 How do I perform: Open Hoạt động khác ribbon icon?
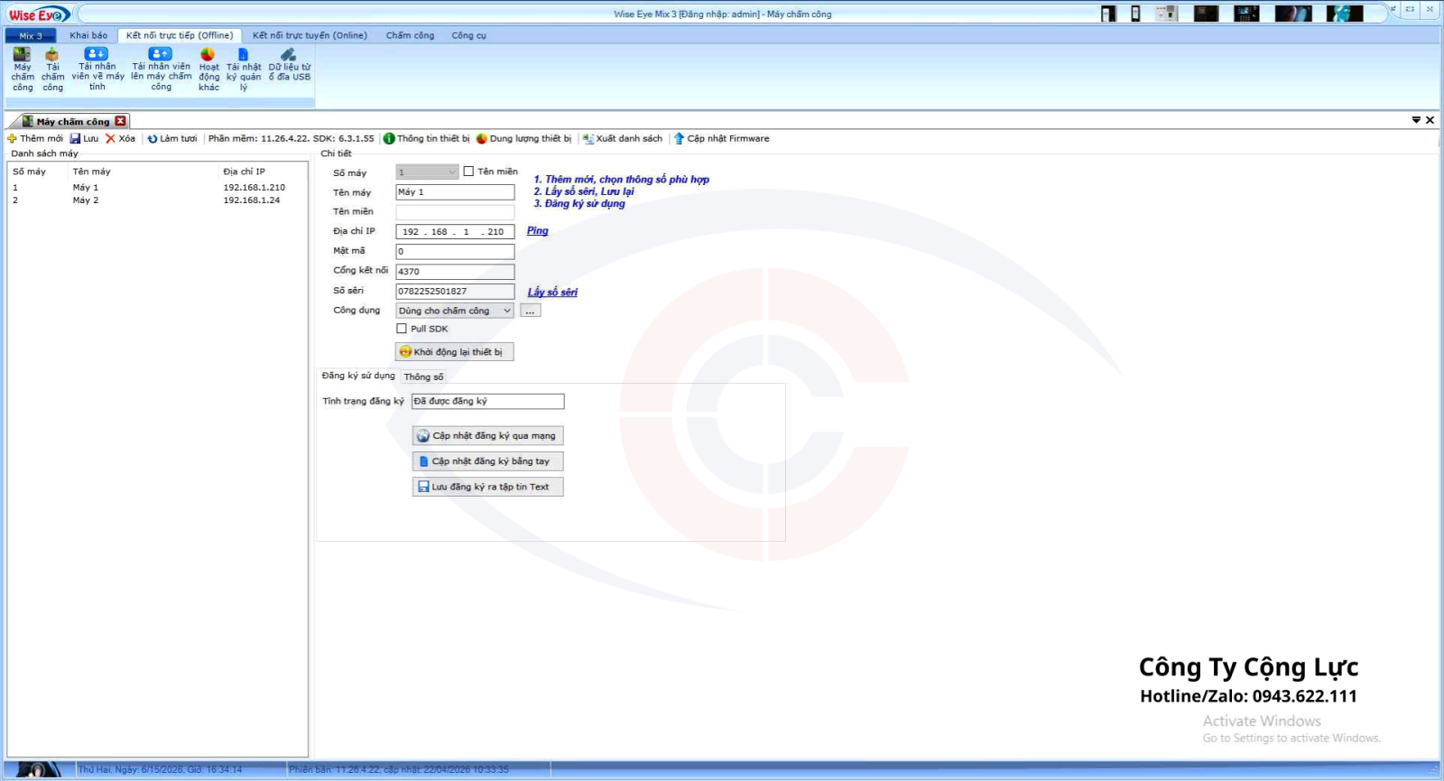tap(208, 54)
